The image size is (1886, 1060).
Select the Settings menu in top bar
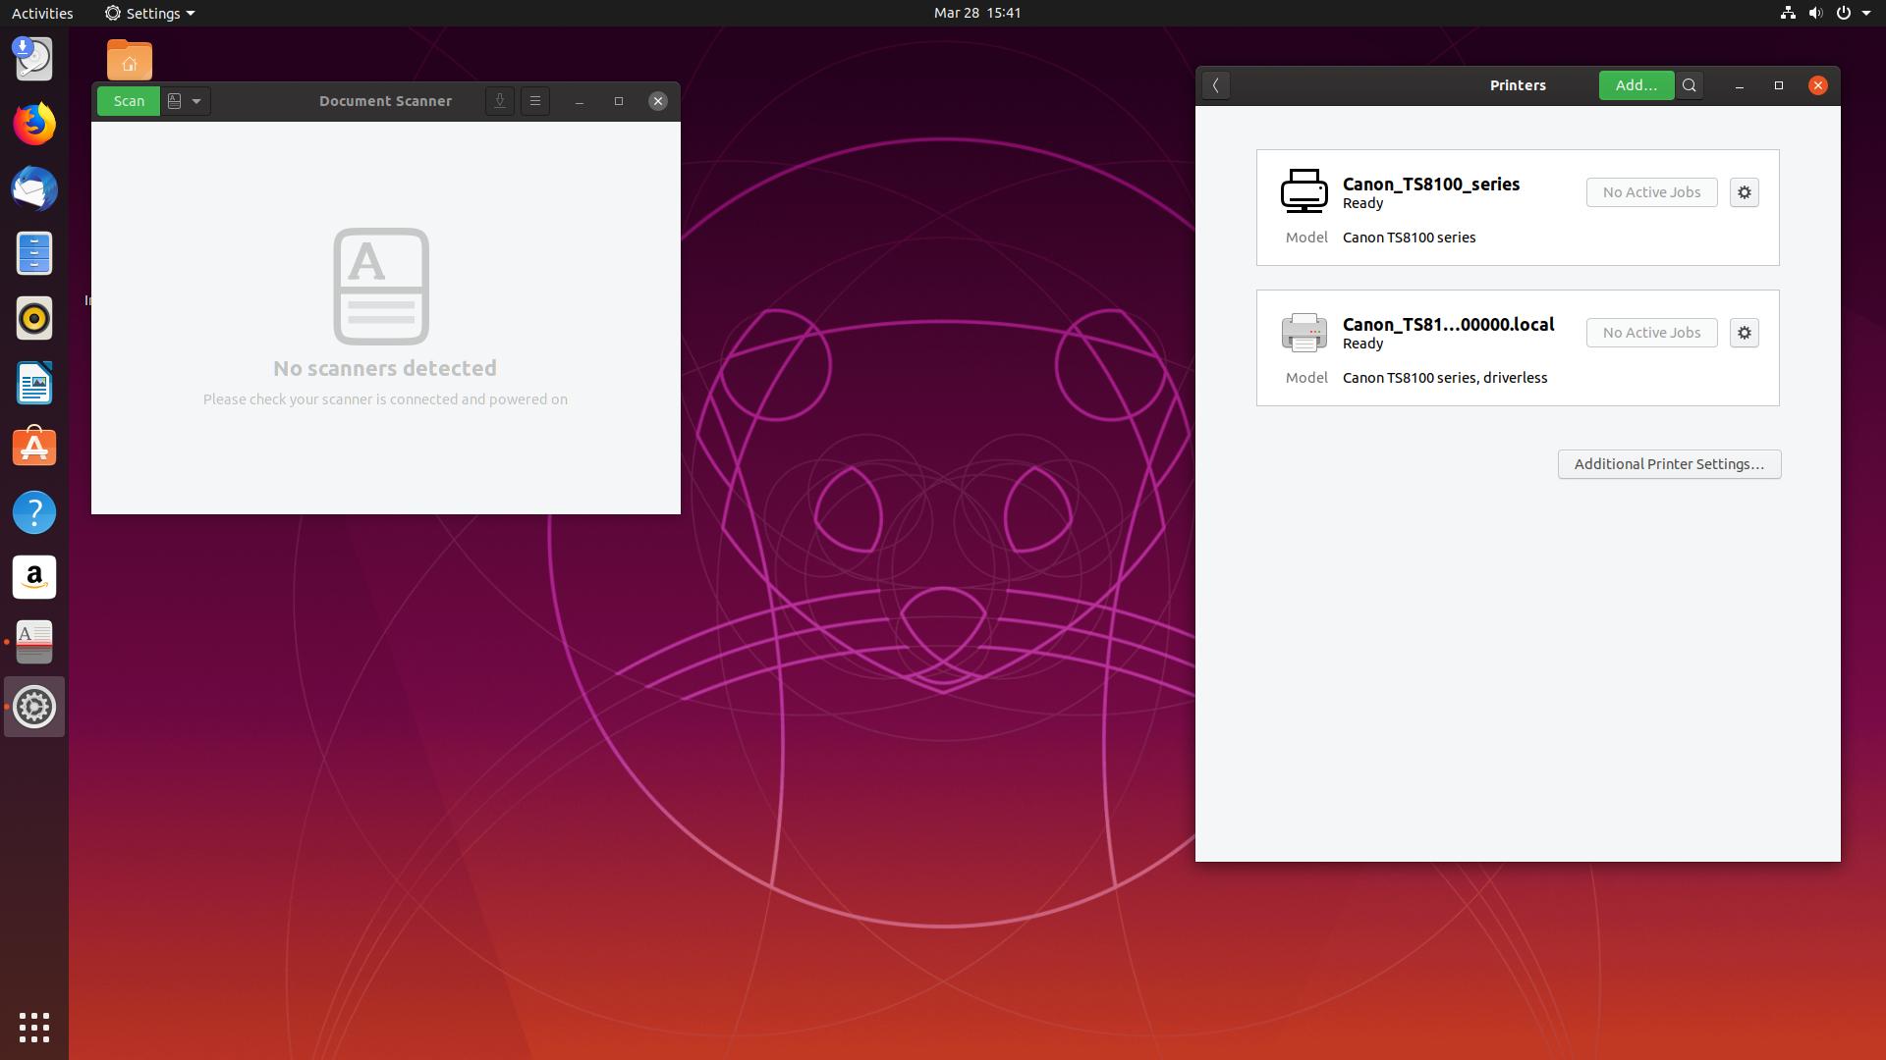(x=146, y=13)
